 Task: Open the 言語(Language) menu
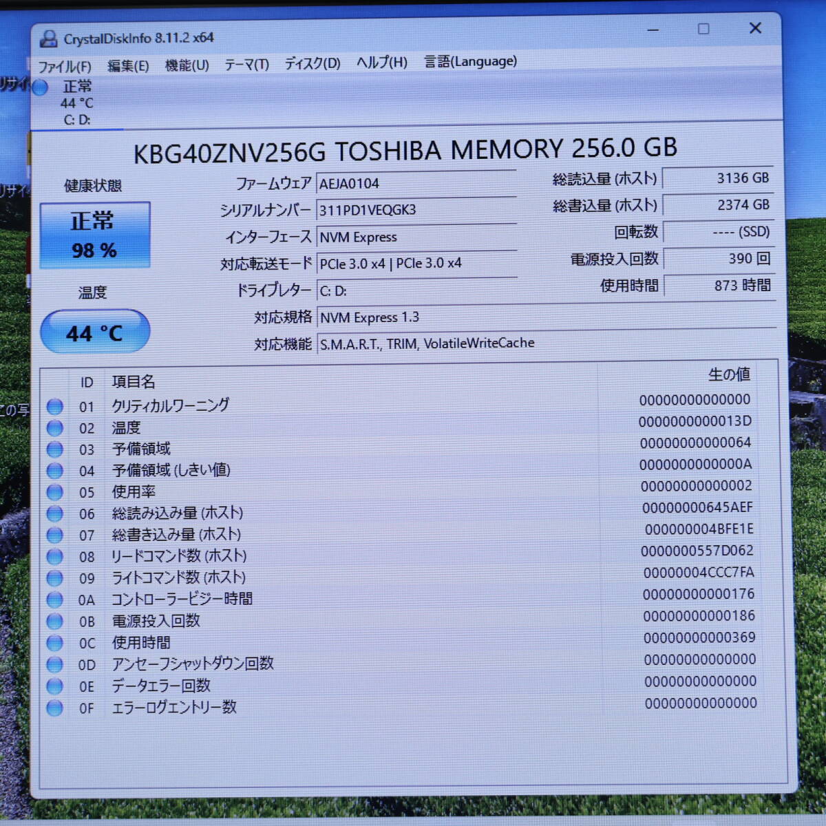pos(470,61)
